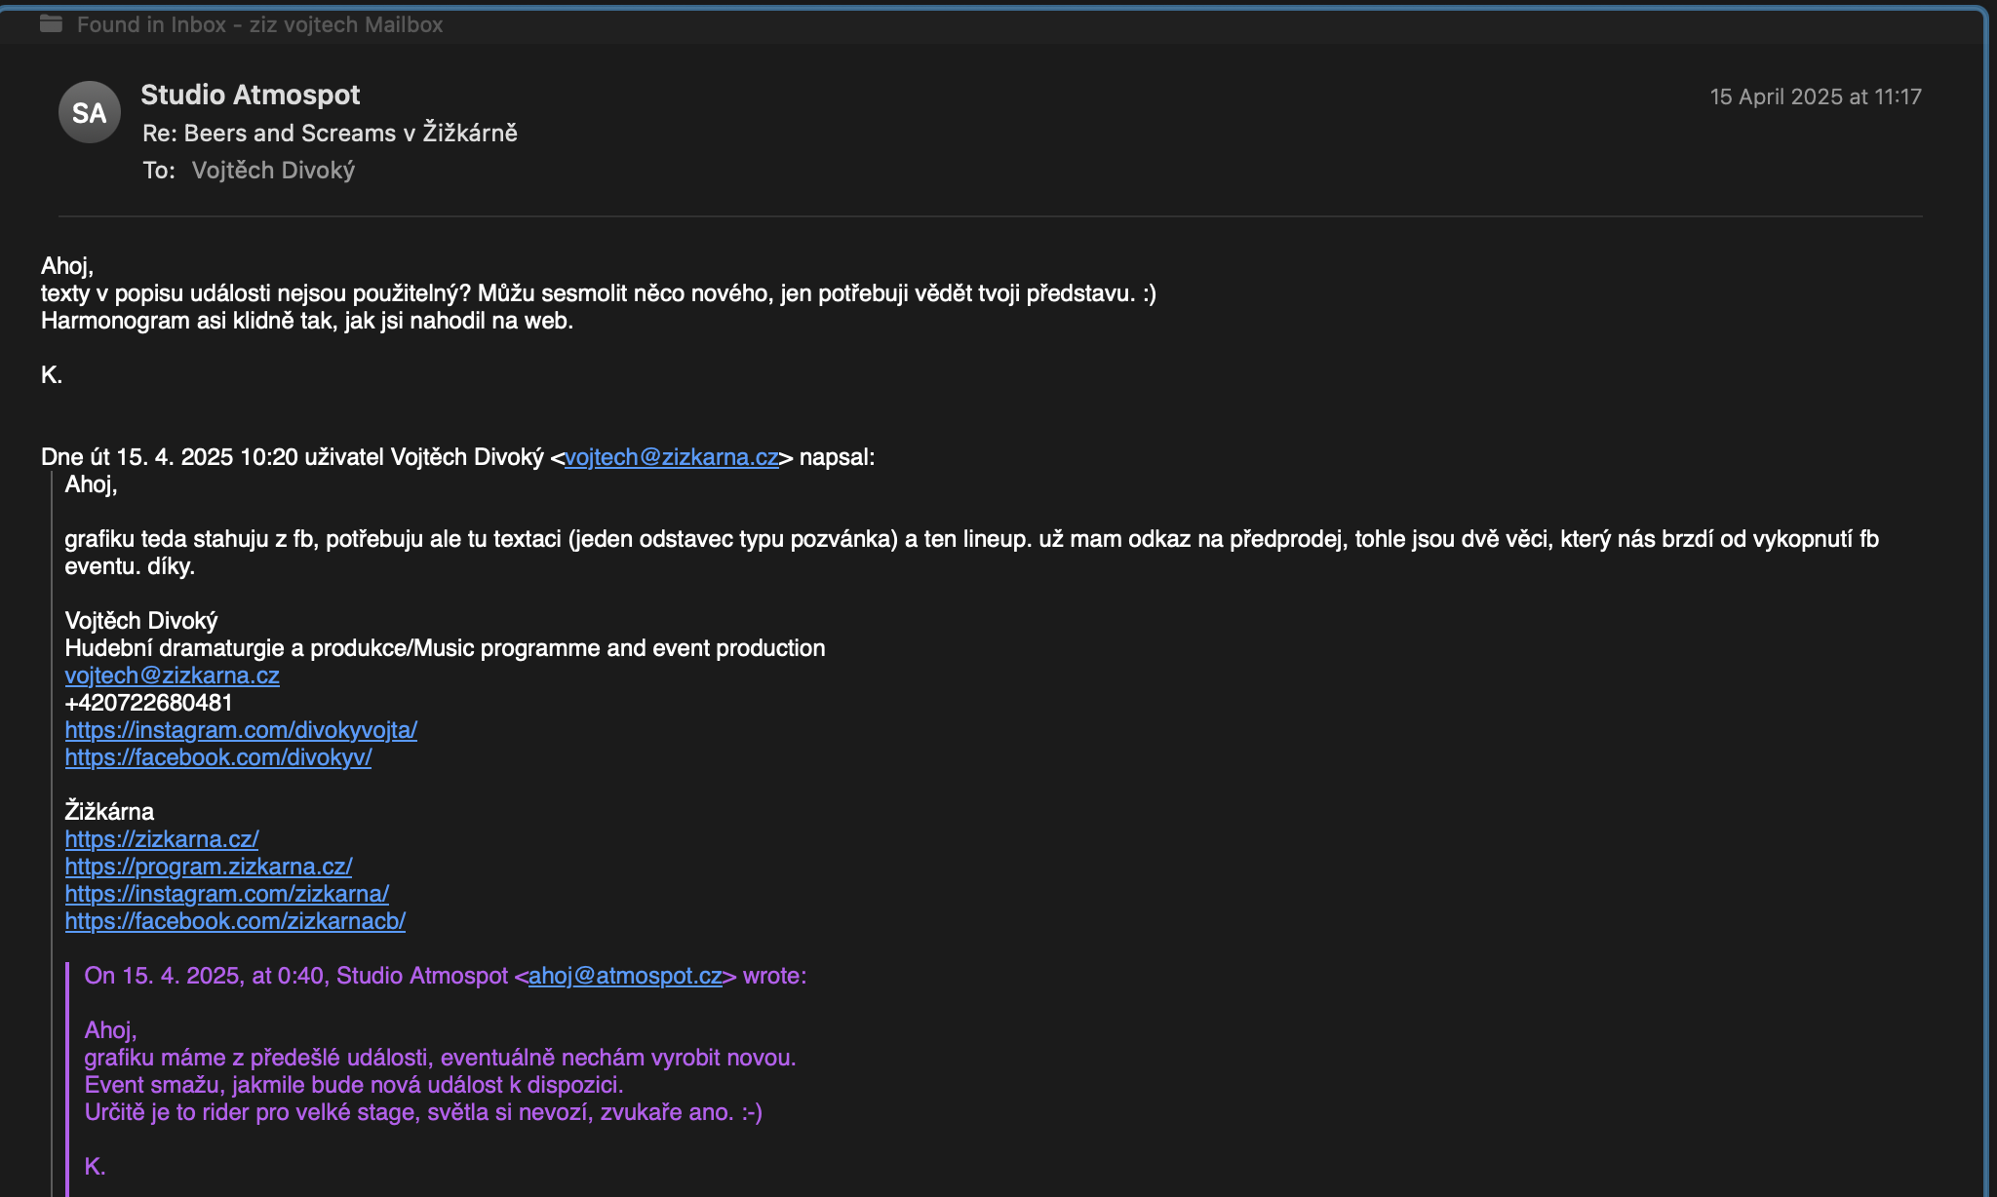
Task: Click the SA sender avatar
Action: click(89, 113)
